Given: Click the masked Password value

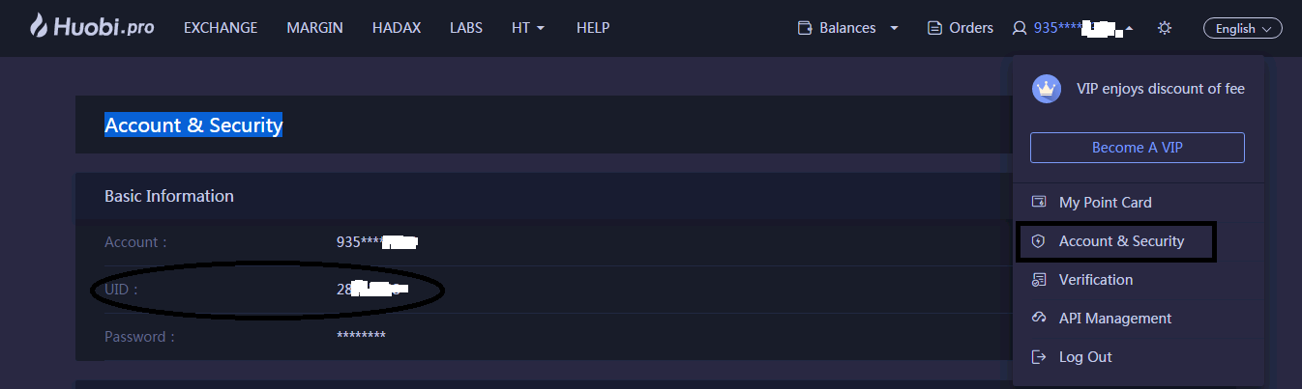Looking at the screenshot, I should (x=361, y=336).
